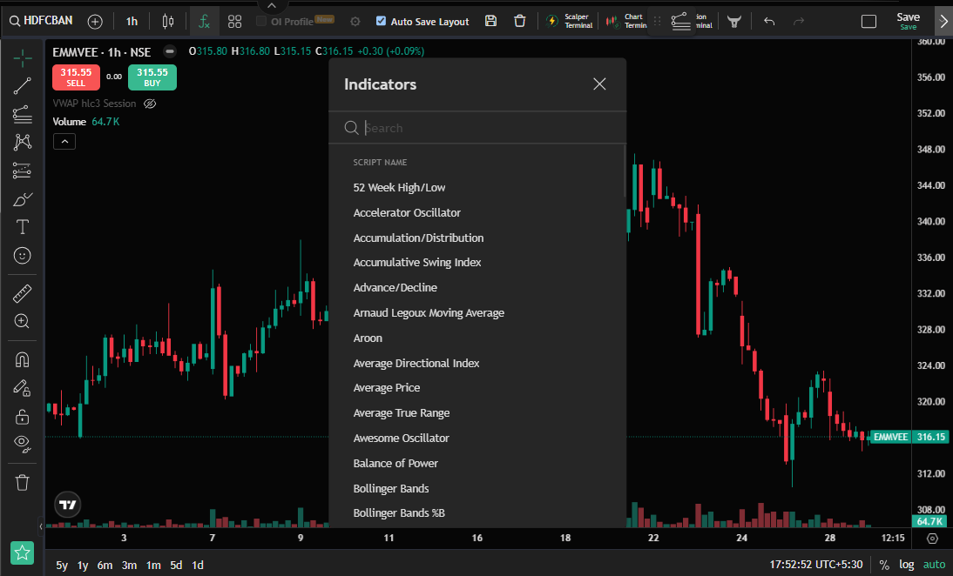Toggle magnet mode
Screen dimensions: 953x576
coord(23,360)
